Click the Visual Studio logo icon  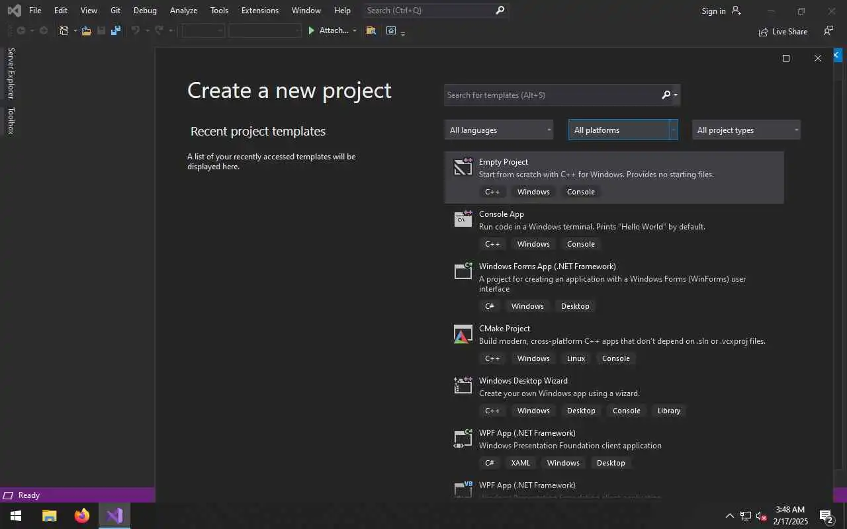(13, 11)
